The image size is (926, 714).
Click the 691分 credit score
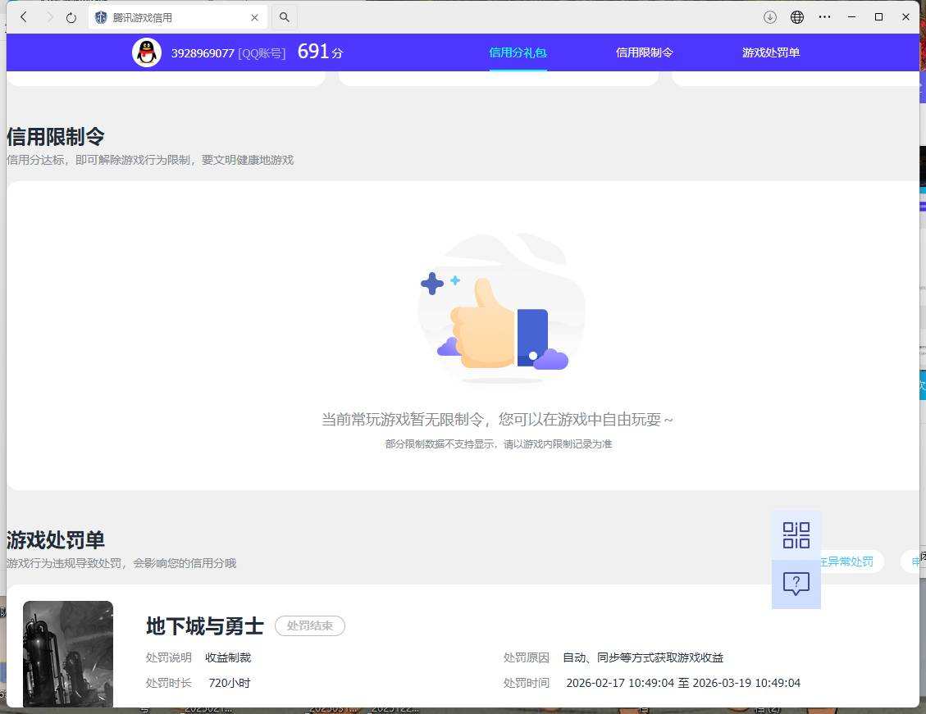coord(320,52)
